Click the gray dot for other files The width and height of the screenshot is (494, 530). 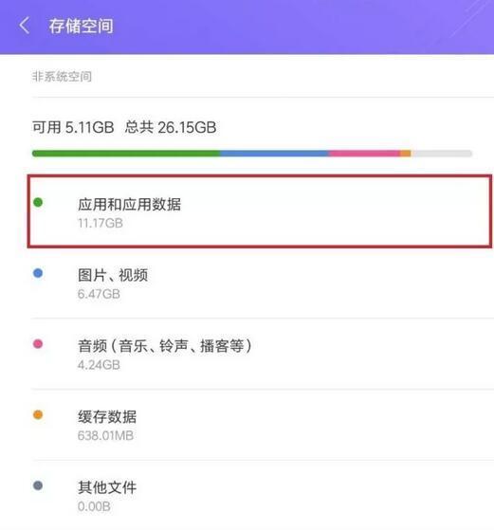(x=38, y=485)
